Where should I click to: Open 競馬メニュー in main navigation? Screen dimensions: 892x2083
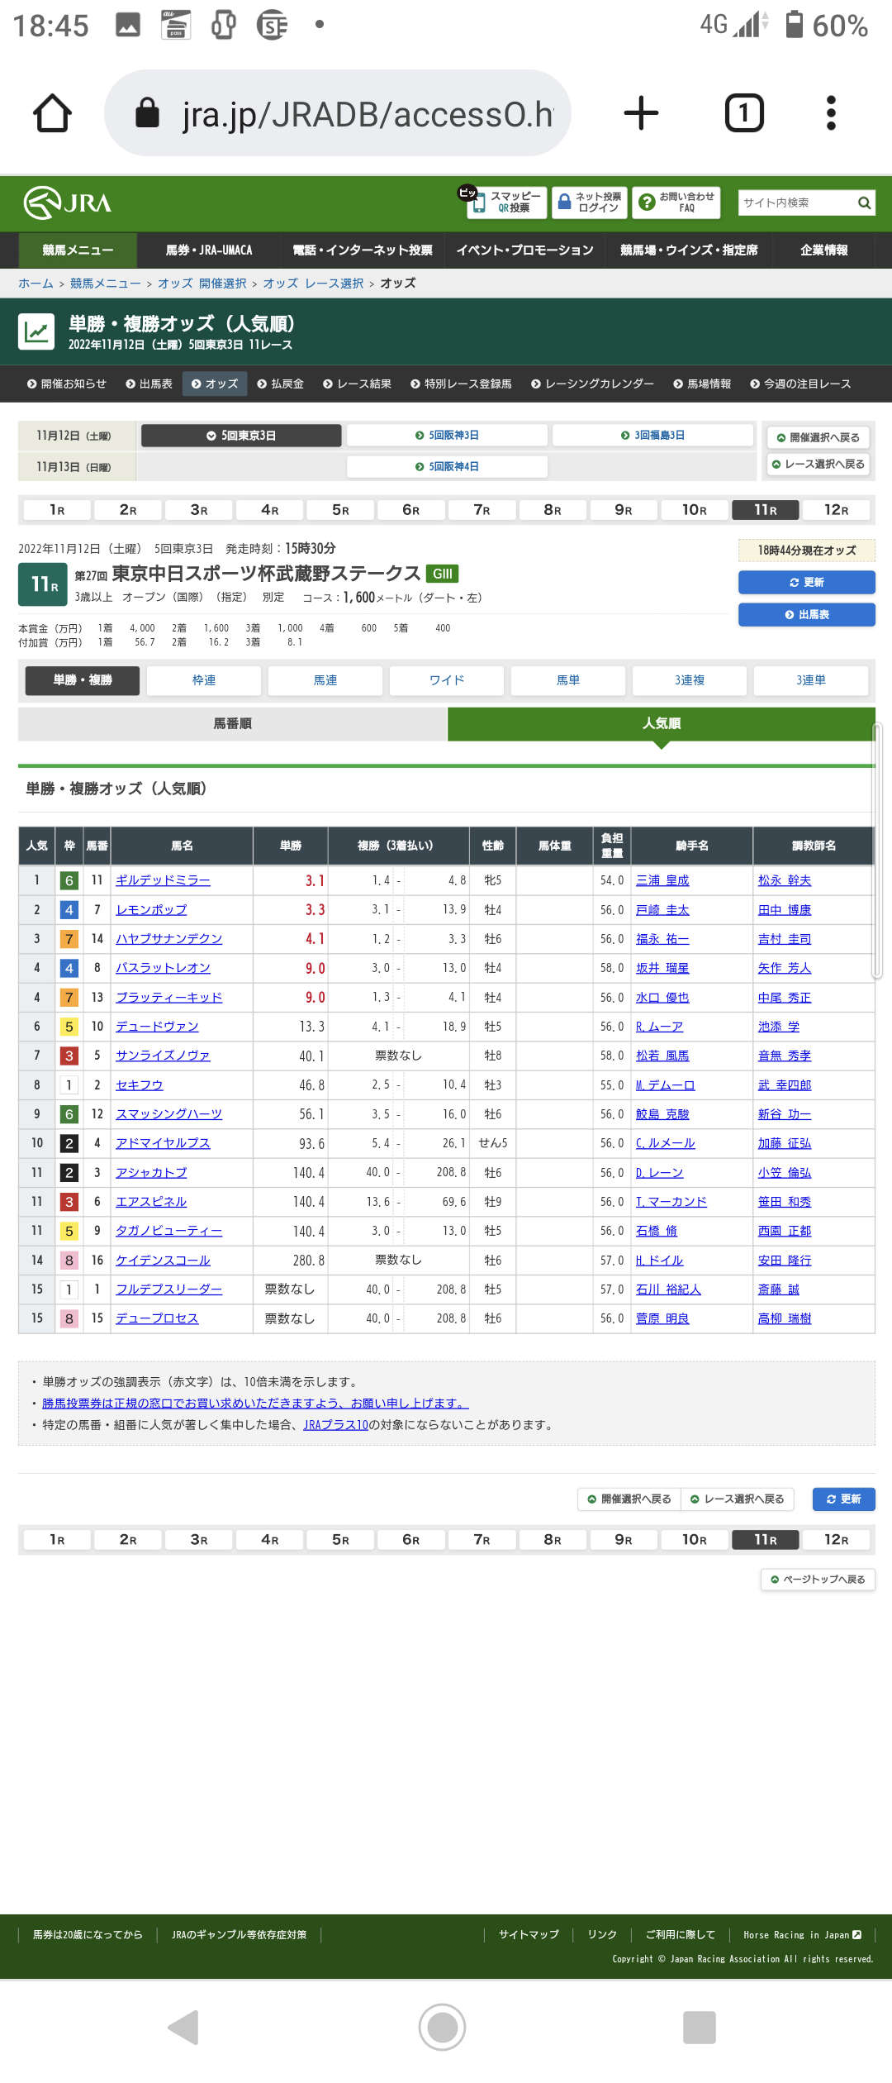pyautogui.click(x=78, y=250)
